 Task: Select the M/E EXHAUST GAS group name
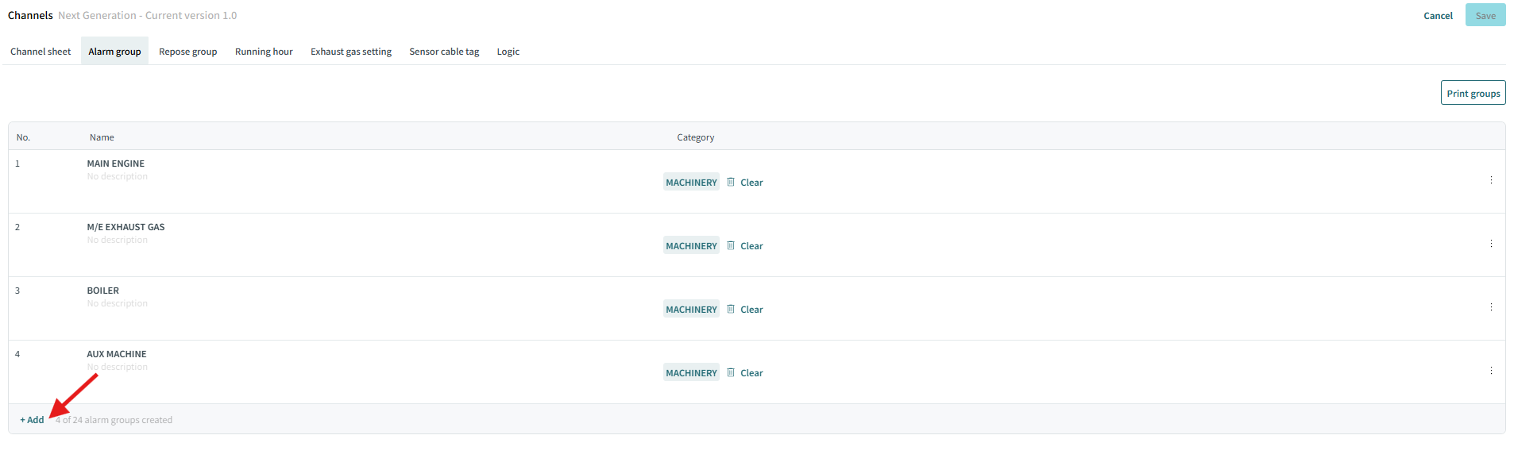pos(126,227)
